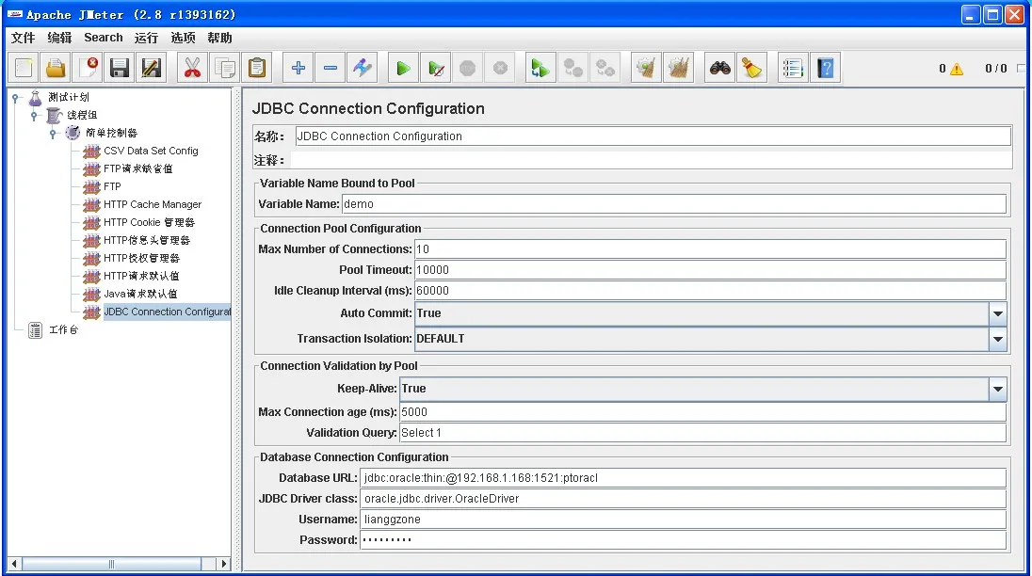Click the plus Expand All icon
The height and width of the screenshot is (576, 1032).
[x=298, y=68]
